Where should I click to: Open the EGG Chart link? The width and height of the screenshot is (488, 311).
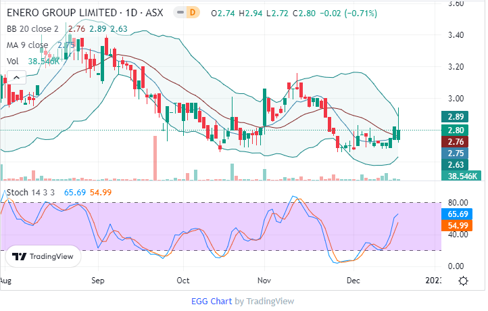[212, 301]
